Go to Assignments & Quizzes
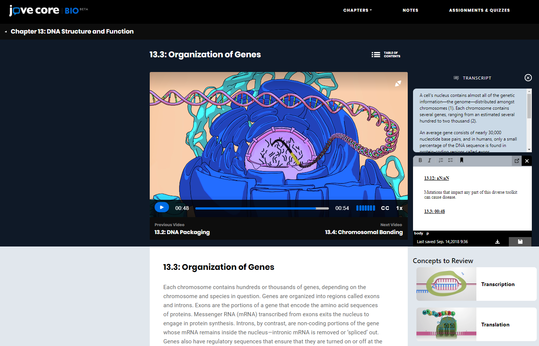Screen dimensions: 539x346 479,10
